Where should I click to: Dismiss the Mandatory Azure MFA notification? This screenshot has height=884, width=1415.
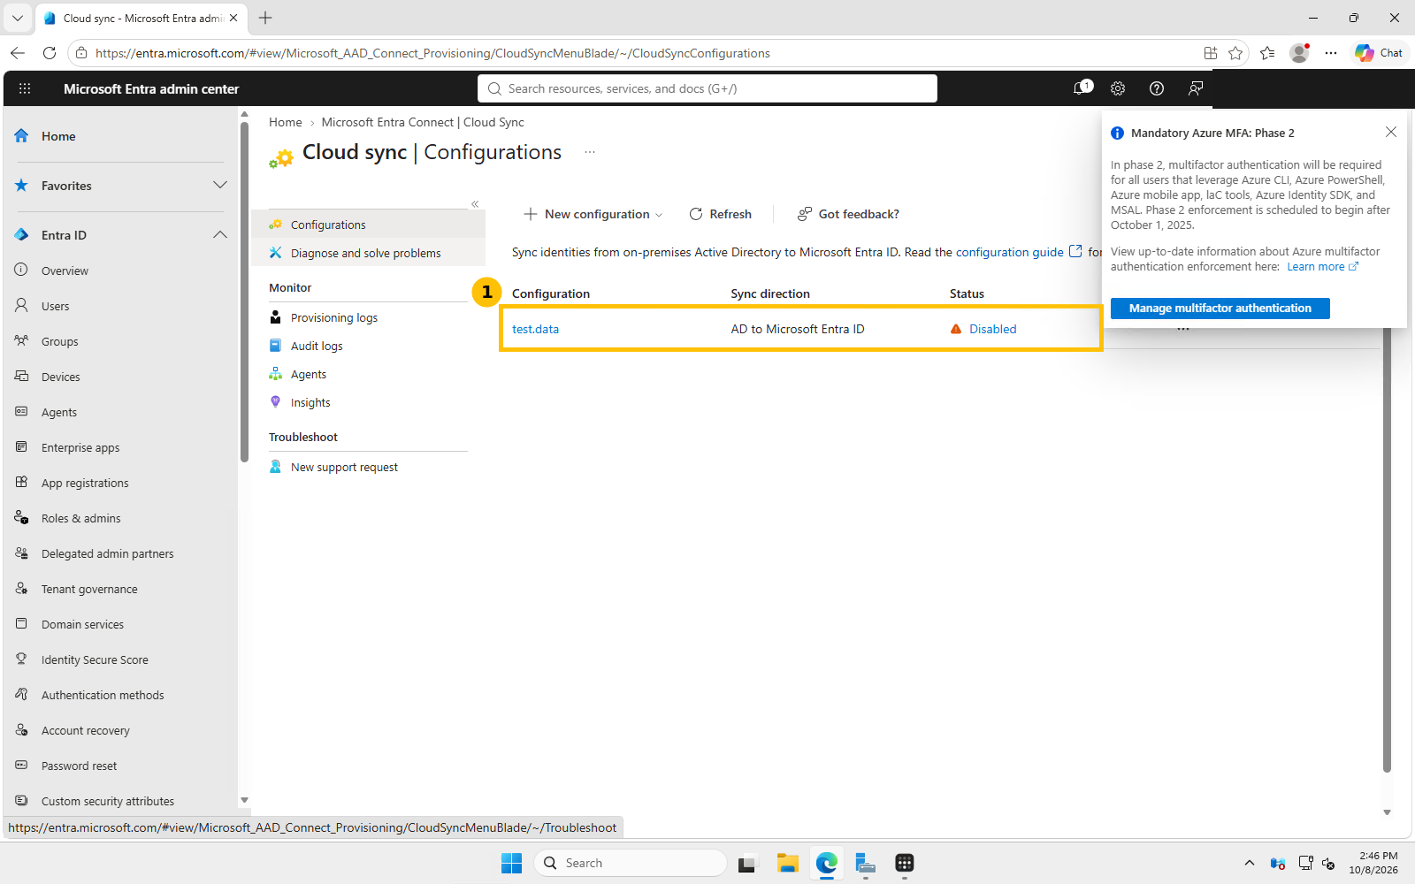click(x=1391, y=132)
